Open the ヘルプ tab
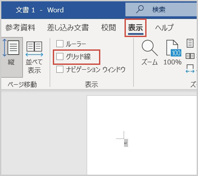Viewport: 198px width, 176px height. pyautogui.click(x=164, y=28)
